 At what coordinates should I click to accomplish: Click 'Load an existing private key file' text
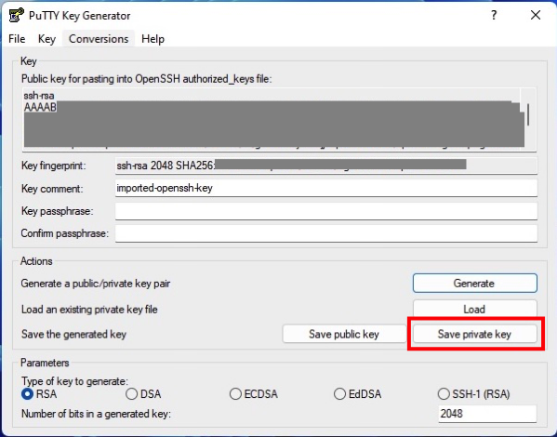coord(89,310)
